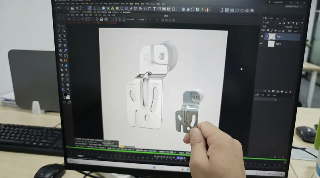Click the blue T text icon in the top toolbar
Image resolution: width=320 pixels, height=178 pixels.
[154, 9]
